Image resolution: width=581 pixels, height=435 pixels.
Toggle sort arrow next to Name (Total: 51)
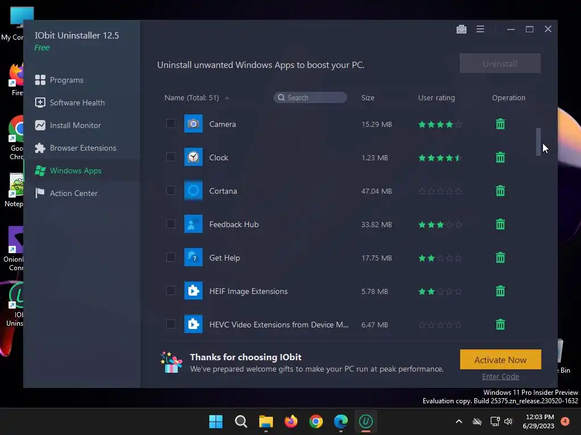click(227, 98)
